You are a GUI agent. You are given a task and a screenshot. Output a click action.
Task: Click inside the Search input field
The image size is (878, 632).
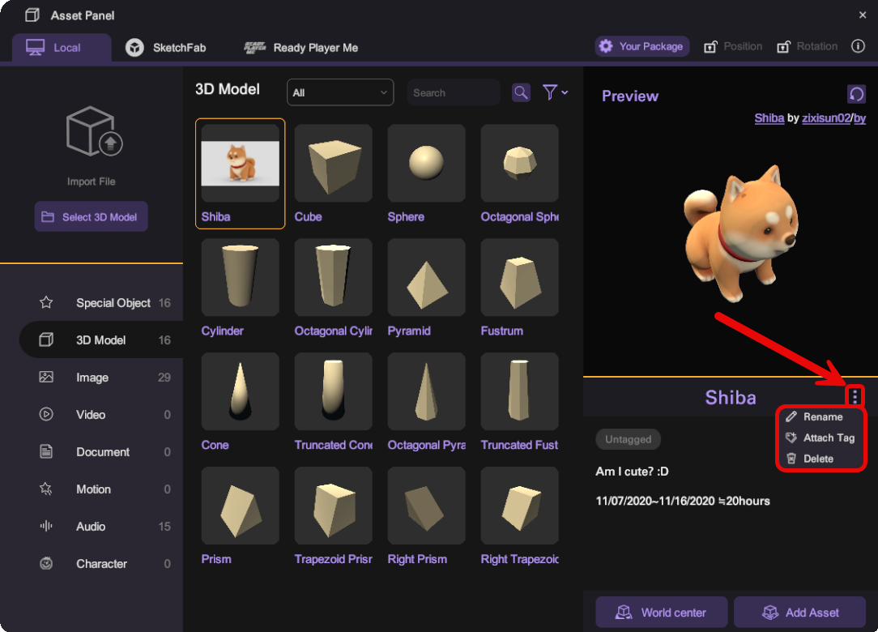tap(454, 92)
